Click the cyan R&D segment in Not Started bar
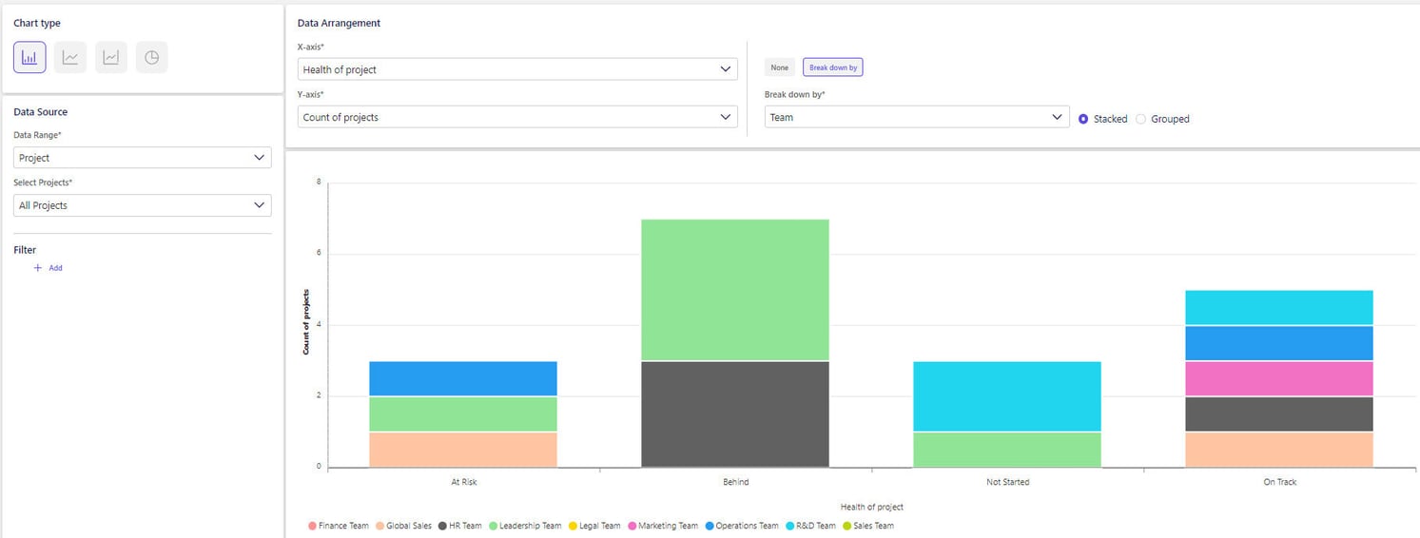The width and height of the screenshot is (1420, 538). 1007,396
